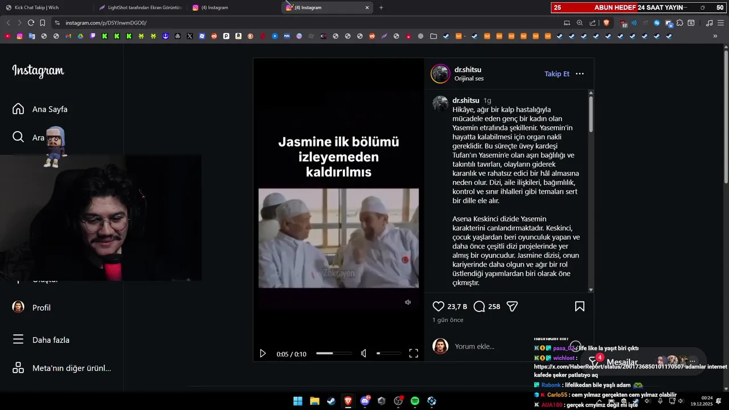Click the browser reload button

pyautogui.click(x=31, y=23)
